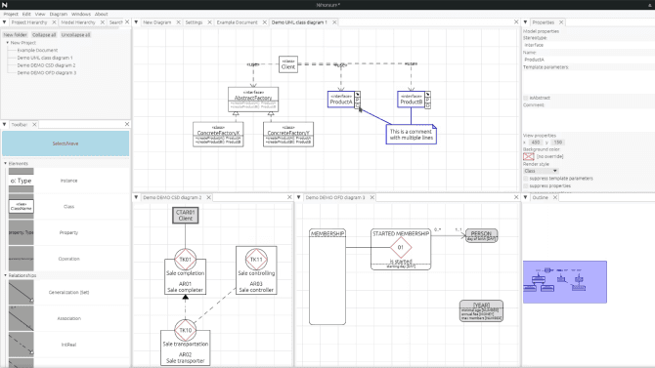The image size is (655, 368).
Task: Open Demo DEMO OFD diagram 3 in tree
Action: (x=47, y=73)
